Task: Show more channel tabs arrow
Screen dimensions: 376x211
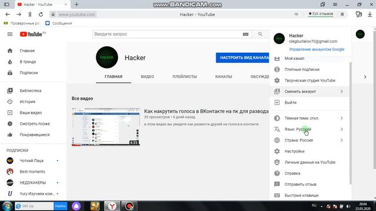Action: 365,77
